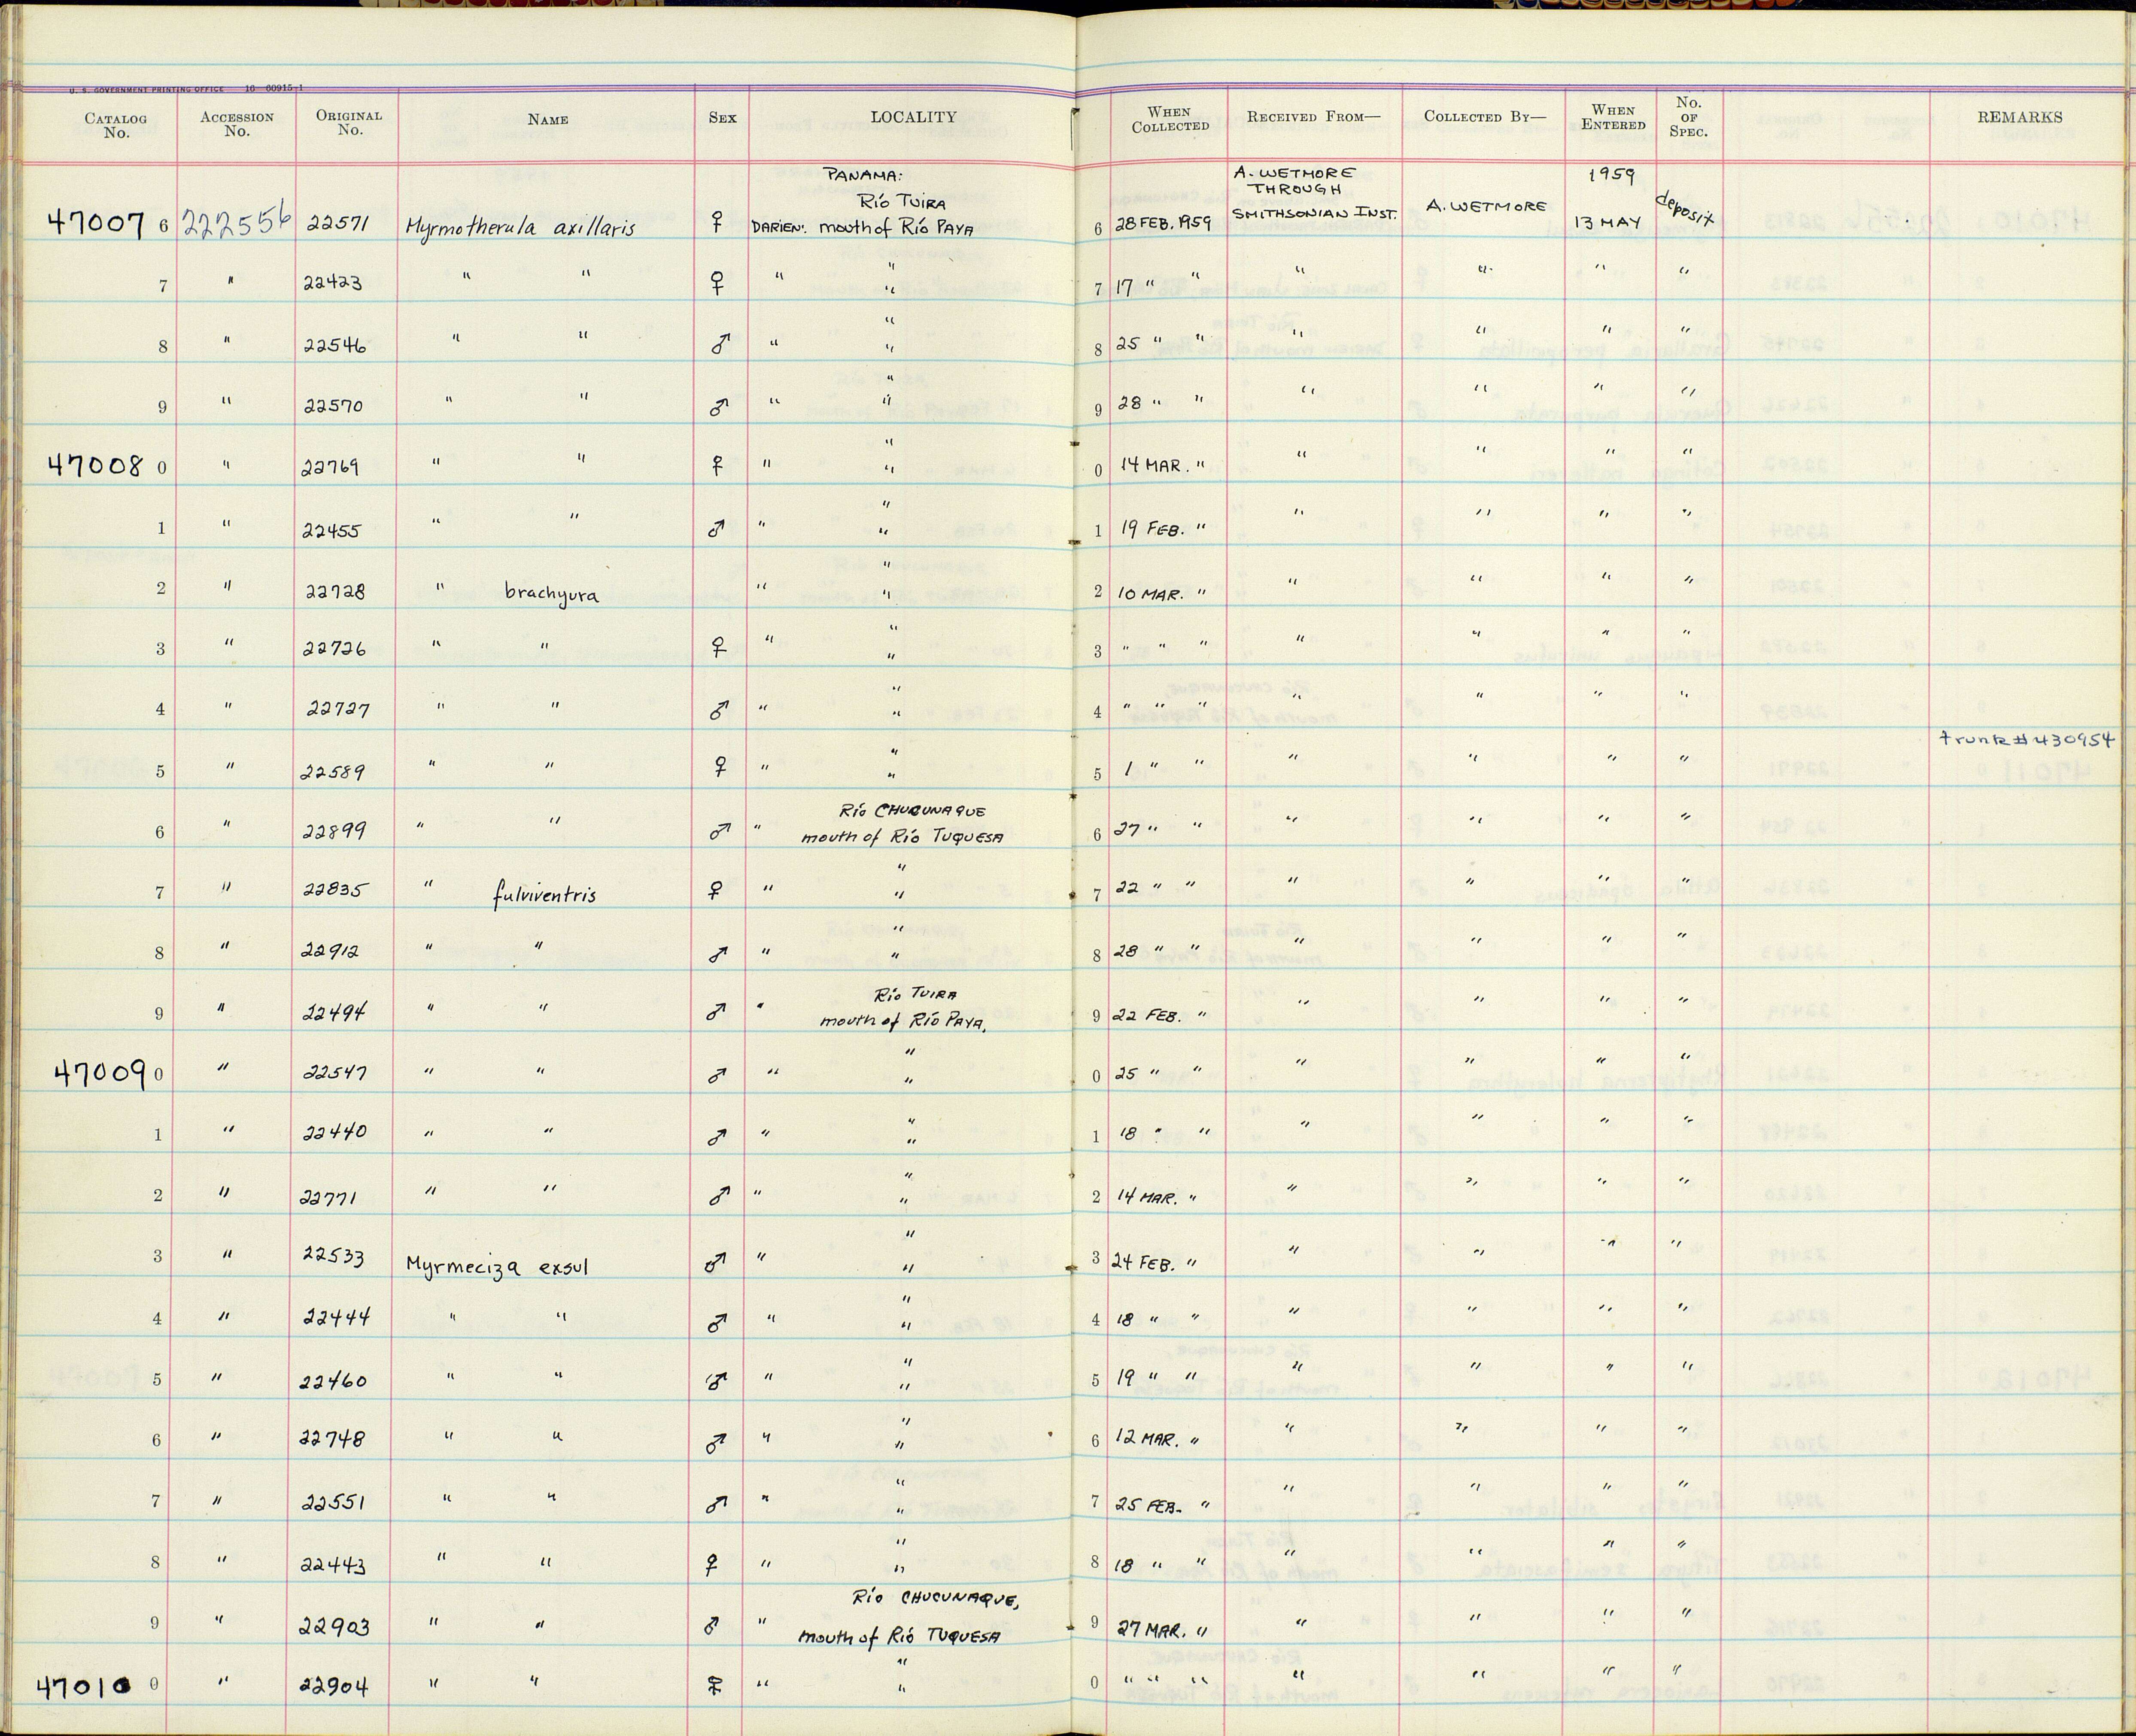Select catalog number 47009
Screen dimensions: 2136x1736
coord(100,1074)
